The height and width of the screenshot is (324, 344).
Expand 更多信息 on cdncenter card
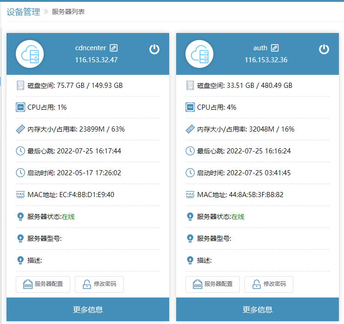pos(88,310)
